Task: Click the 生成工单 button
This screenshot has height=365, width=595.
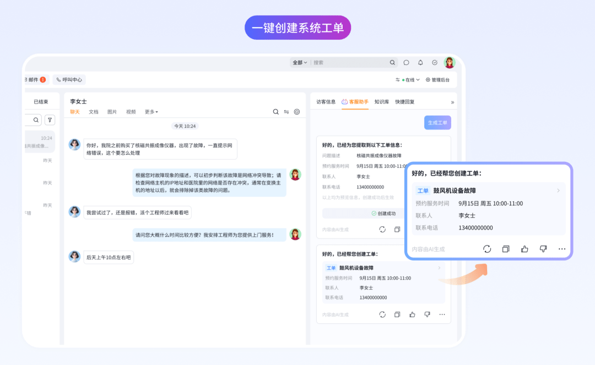Action: click(x=437, y=123)
